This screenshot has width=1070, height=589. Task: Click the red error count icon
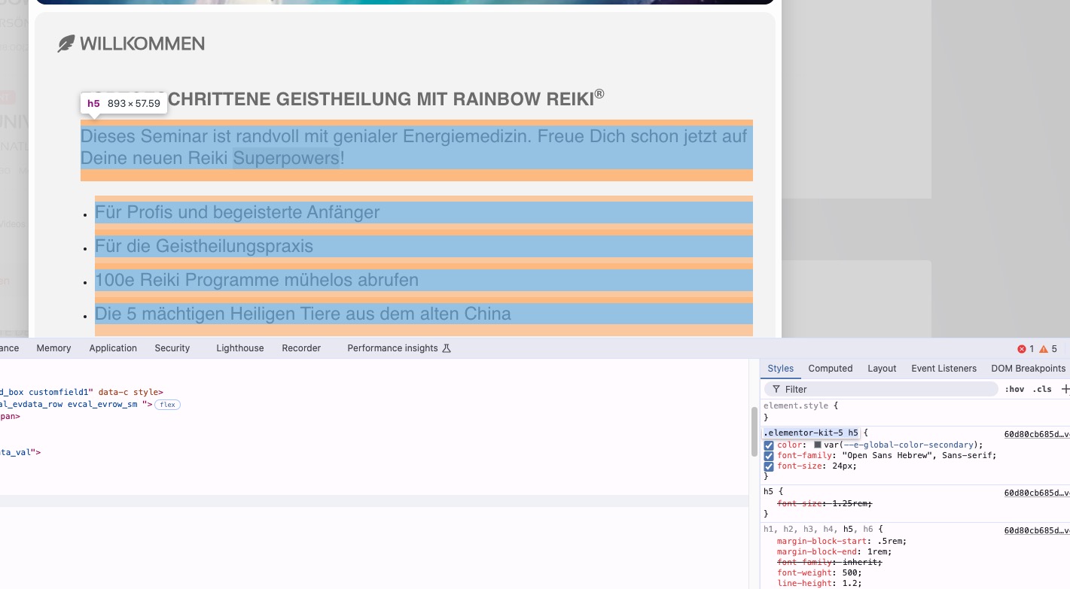1022,349
